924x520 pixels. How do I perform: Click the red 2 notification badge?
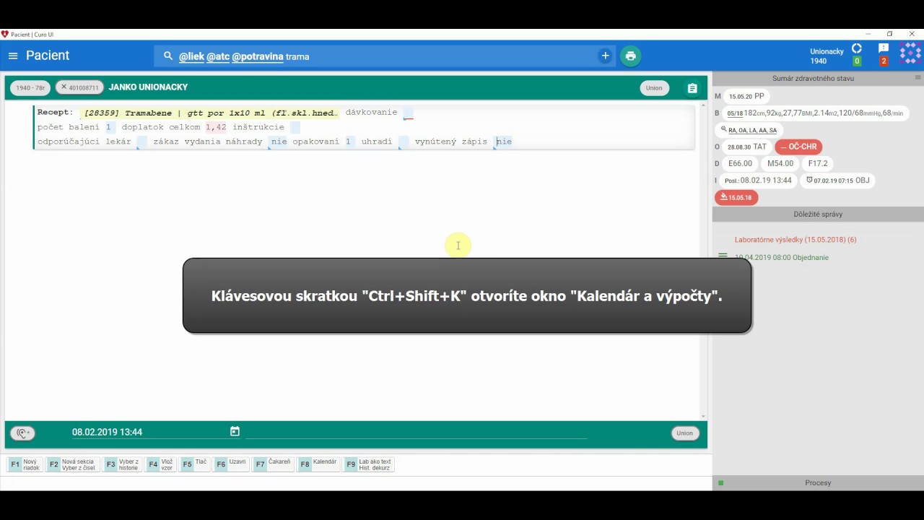[x=883, y=61]
